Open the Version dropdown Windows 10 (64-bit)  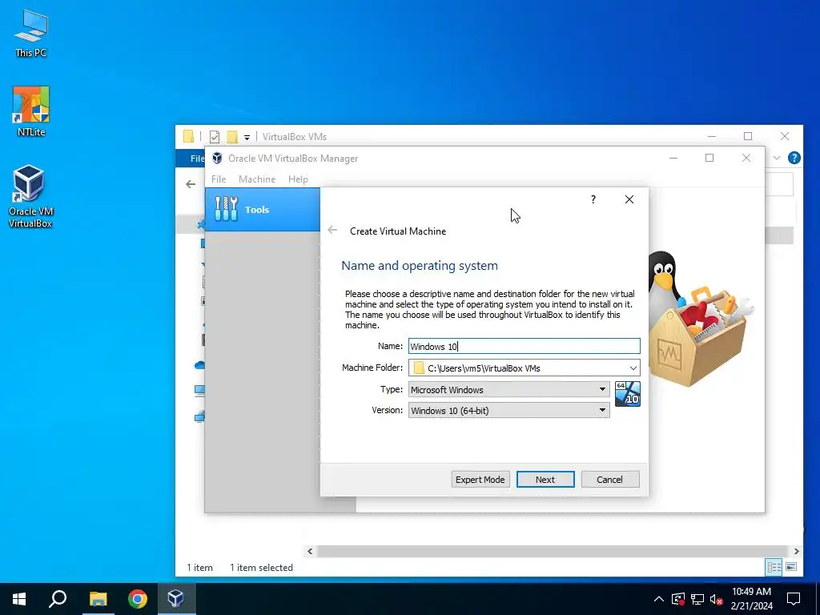(508, 411)
